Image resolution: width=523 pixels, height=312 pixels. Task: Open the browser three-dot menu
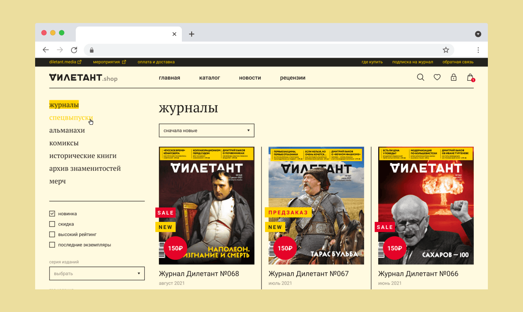point(478,50)
